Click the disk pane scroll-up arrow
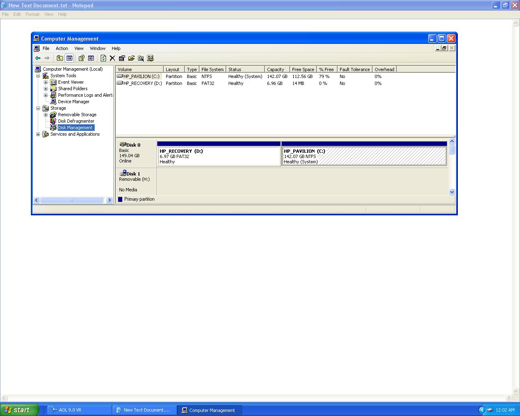This screenshot has width=520, height=416. 452,141
